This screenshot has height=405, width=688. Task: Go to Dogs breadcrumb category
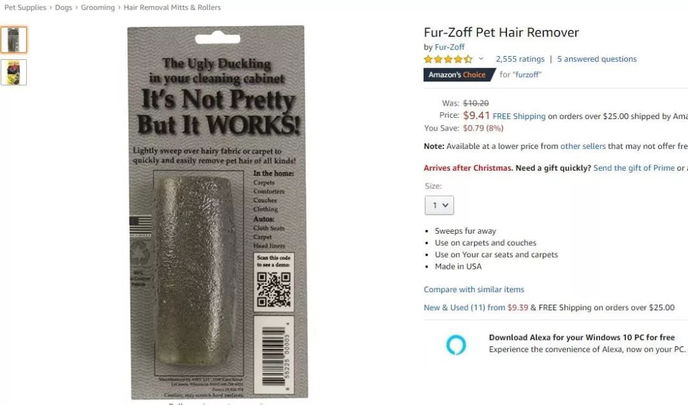(63, 8)
